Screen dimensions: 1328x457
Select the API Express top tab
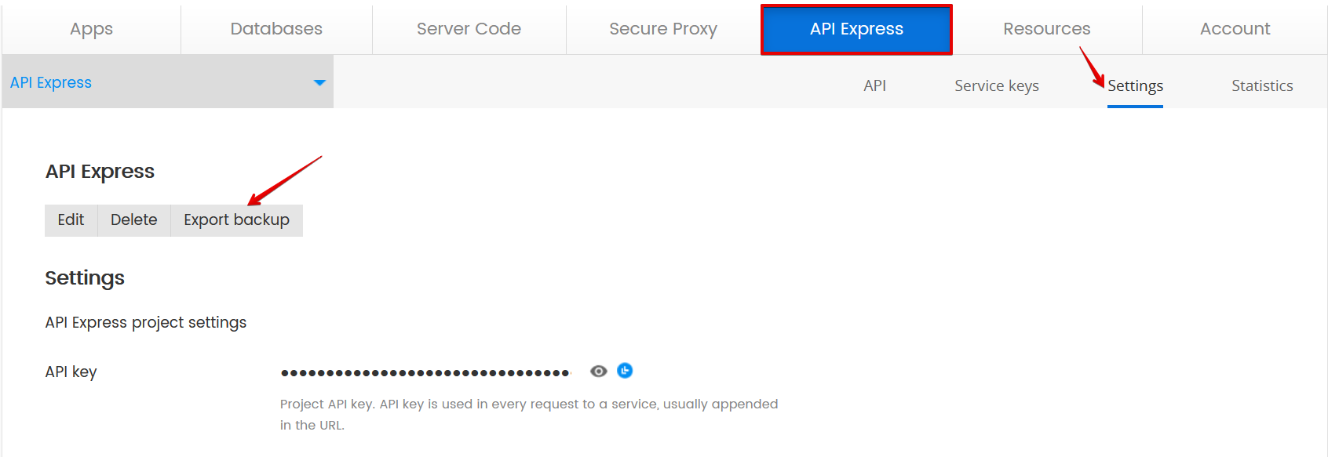tap(856, 29)
